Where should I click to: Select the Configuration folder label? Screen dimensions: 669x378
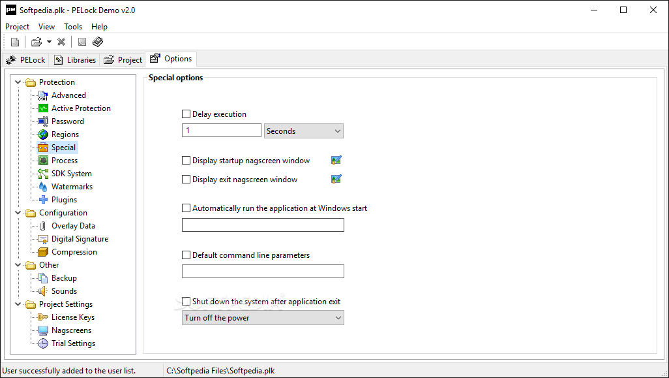click(63, 213)
